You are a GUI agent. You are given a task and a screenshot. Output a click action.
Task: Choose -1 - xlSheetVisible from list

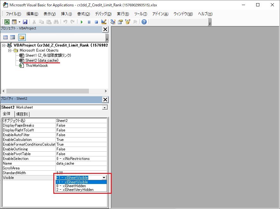81,182
